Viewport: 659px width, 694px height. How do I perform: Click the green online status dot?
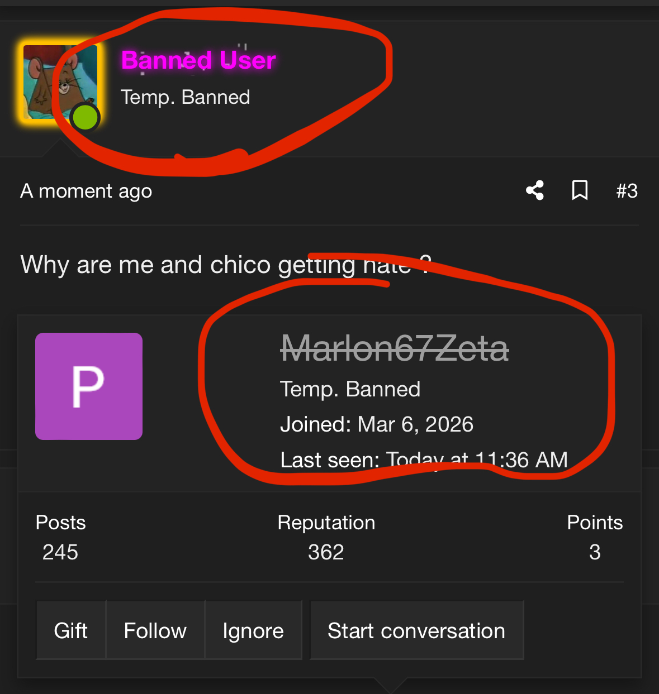click(85, 118)
